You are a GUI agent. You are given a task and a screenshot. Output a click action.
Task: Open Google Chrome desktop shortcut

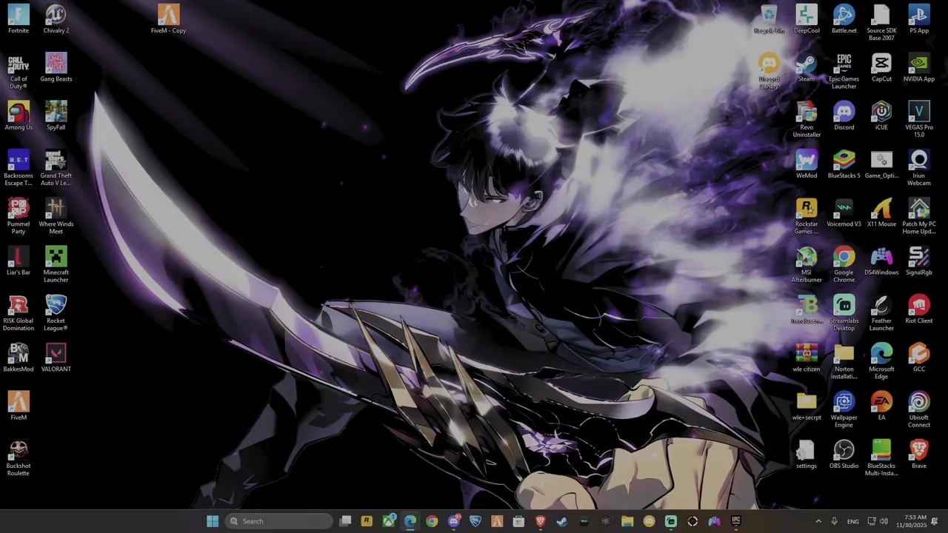pyautogui.click(x=844, y=264)
